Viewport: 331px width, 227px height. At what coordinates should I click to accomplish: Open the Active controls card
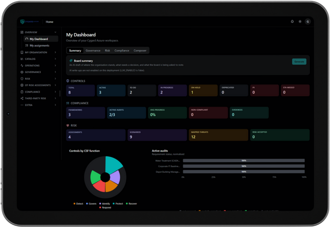[111, 91]
